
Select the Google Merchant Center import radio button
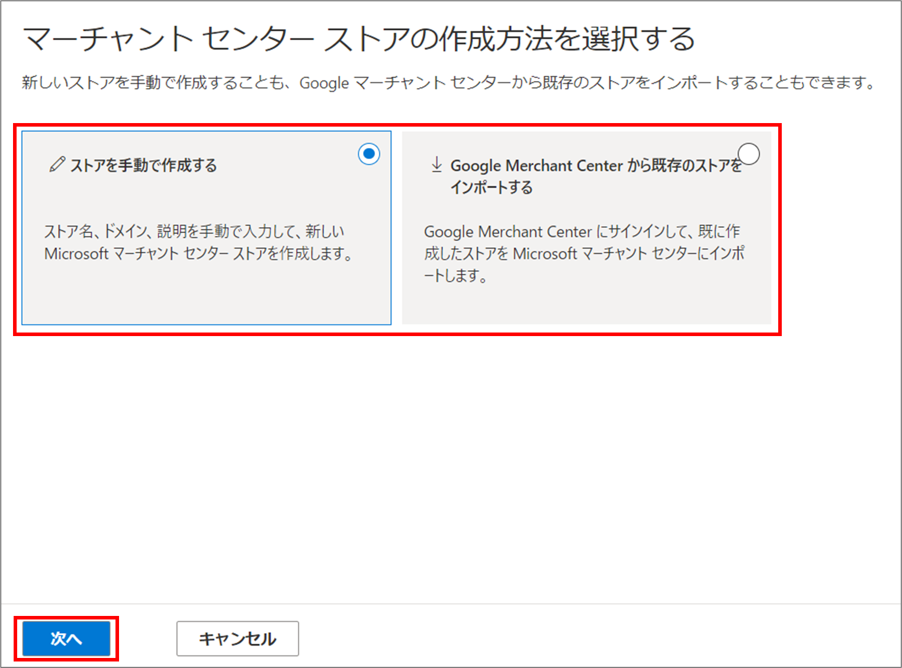point(749,154)
